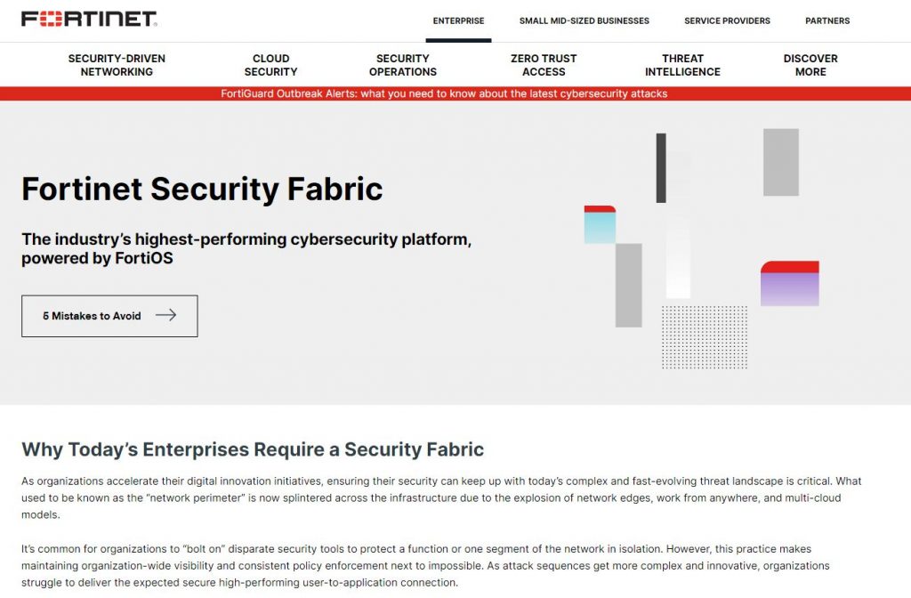Open the Threat Intelligence menu
The image size is (911, 598).
pyautogui.click(x=682, y=65)
